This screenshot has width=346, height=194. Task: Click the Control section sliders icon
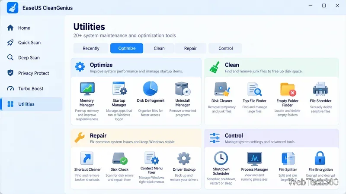point(215,138)
